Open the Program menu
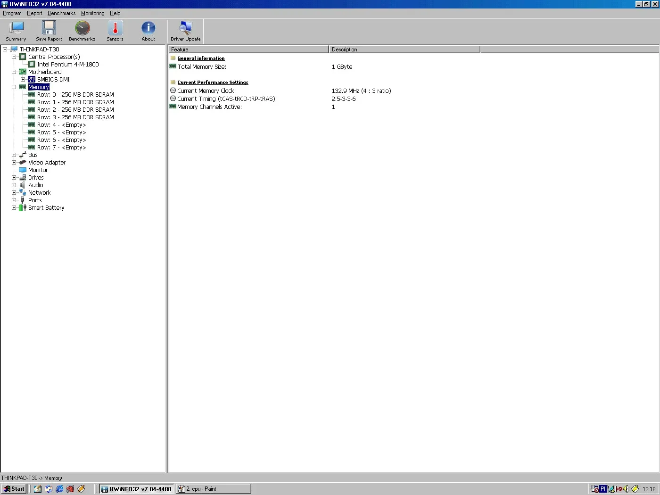Image resolution: width=660 pixels, height=495 pixels. click(12, 13)
